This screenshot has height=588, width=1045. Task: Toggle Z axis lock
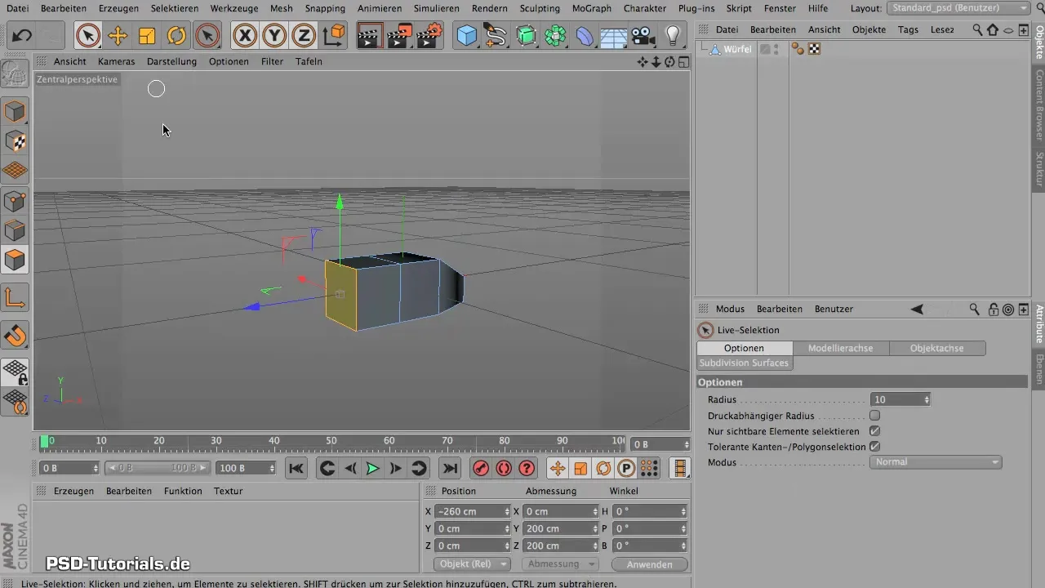point(304,36)
